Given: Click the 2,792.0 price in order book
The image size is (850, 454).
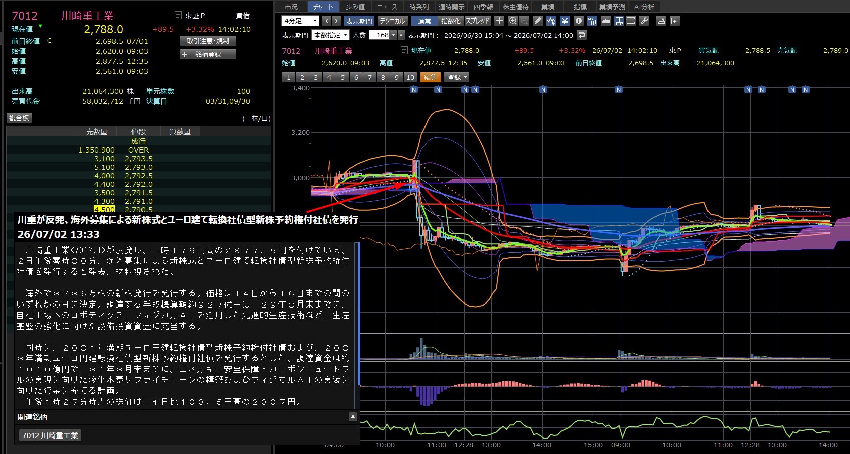Looking at the screenshot, I should pos(138,184).
